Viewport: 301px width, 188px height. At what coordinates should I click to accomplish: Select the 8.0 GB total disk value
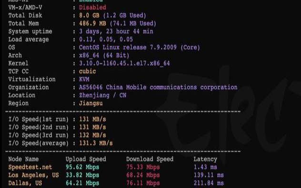click(89, 15)
